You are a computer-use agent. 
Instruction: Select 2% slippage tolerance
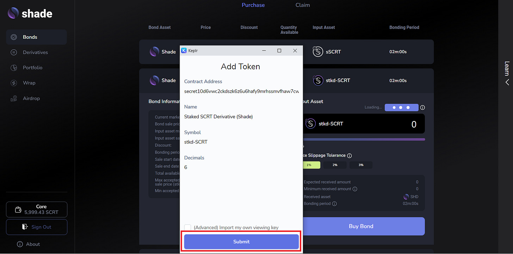pos(335,165)
